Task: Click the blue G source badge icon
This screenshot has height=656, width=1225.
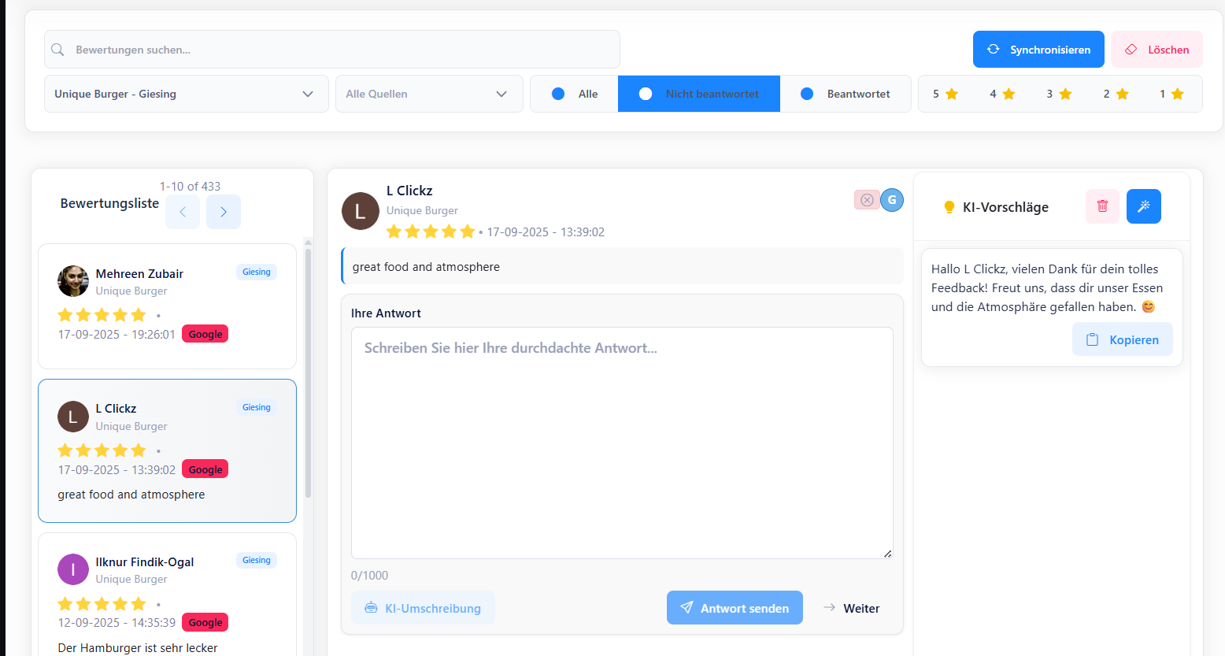Action: (x=892, y=200)
